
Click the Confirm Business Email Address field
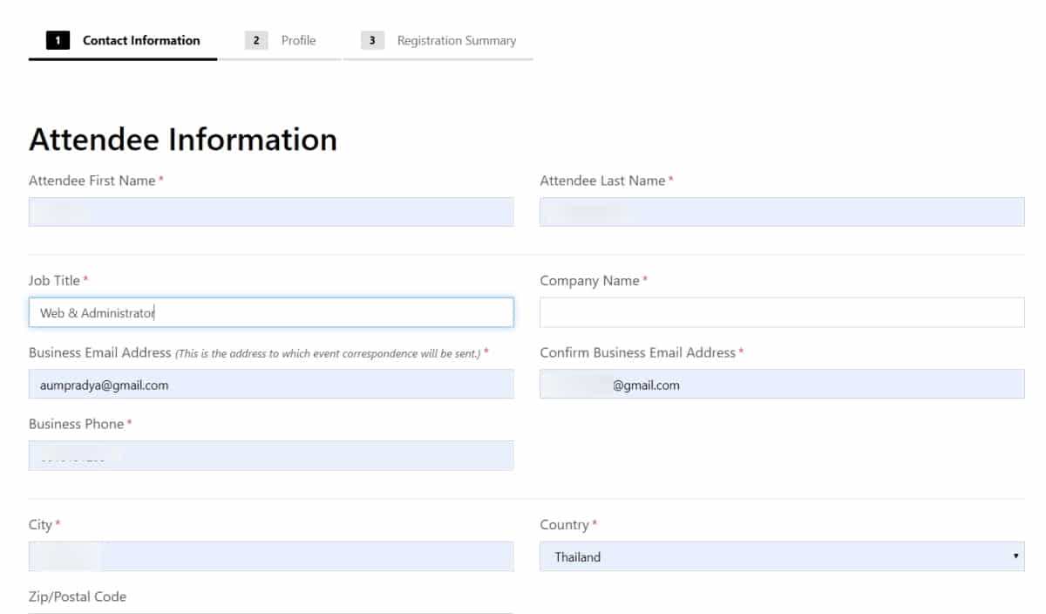click(x=782, y=384)
